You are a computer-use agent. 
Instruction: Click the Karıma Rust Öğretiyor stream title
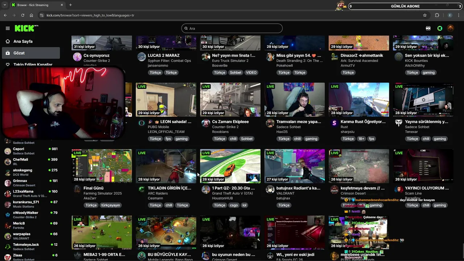[363, 122]
